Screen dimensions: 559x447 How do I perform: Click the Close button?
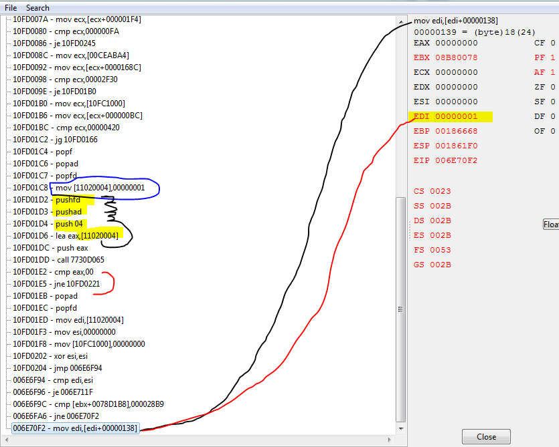pos(486,436)
